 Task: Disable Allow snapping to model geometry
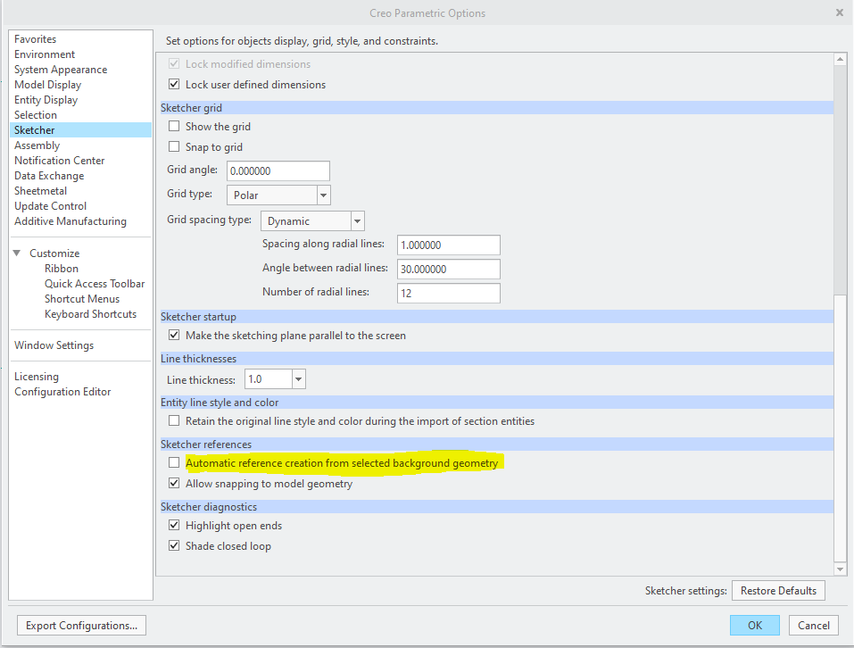pyautogui.click(x=174, y=483)
